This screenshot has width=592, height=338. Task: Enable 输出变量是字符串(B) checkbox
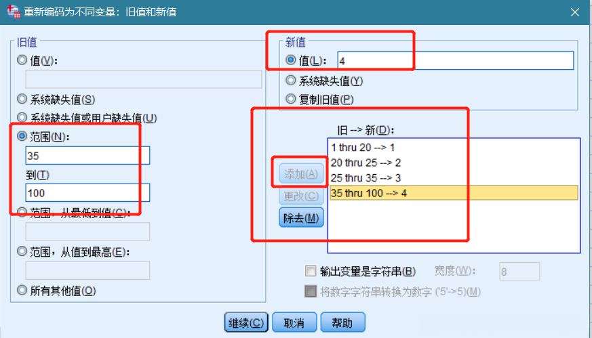pos(311,271)
